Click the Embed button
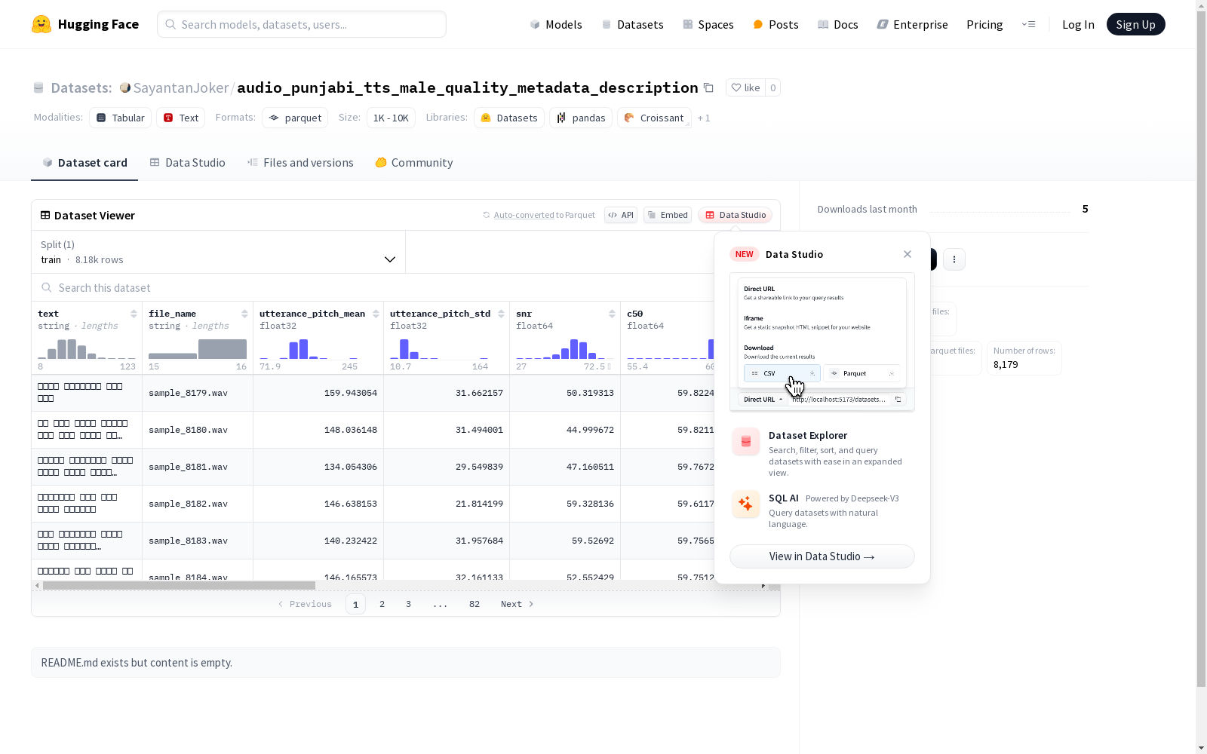This screenshot has width=1207, height=754. pos(668,215)
